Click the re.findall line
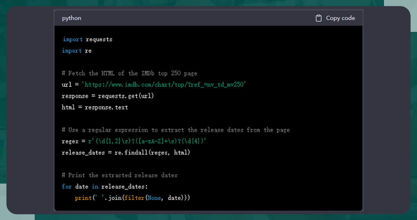 coord(126,153)
